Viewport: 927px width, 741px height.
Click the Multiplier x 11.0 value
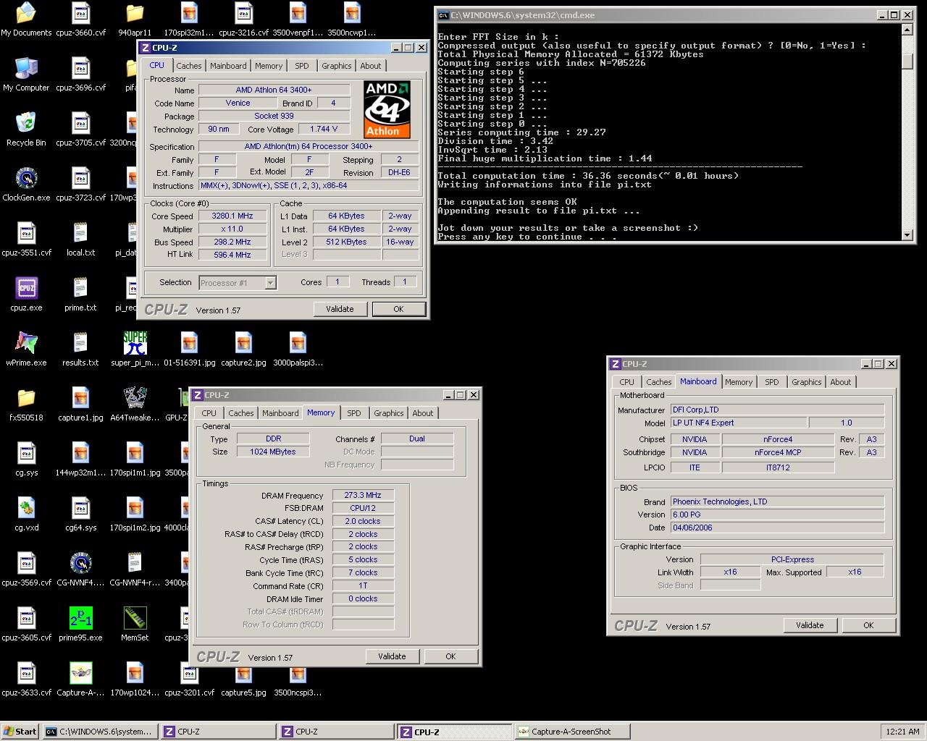click(x=232, y=229)
